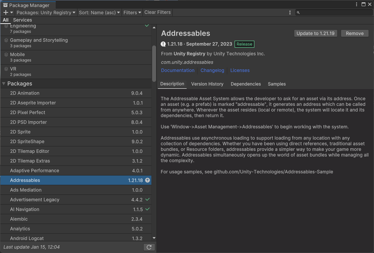The height and width of the screenshot is (253, 374).
Task: Open the Packages: Unity Registry dropdown
Action: (x=46, y=12)
